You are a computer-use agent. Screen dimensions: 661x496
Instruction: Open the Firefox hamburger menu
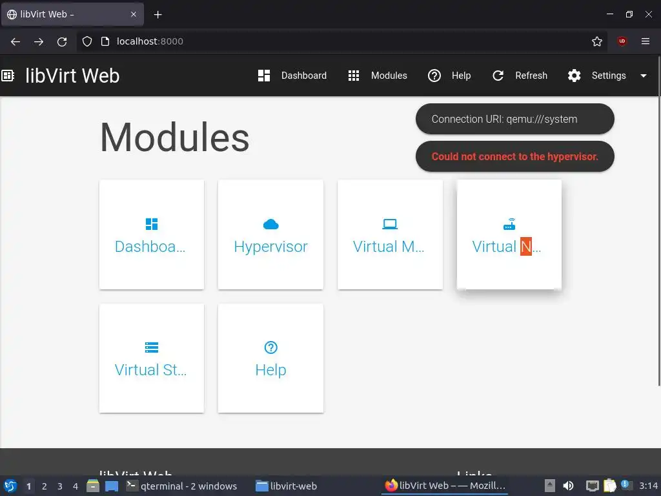(646, 41)
